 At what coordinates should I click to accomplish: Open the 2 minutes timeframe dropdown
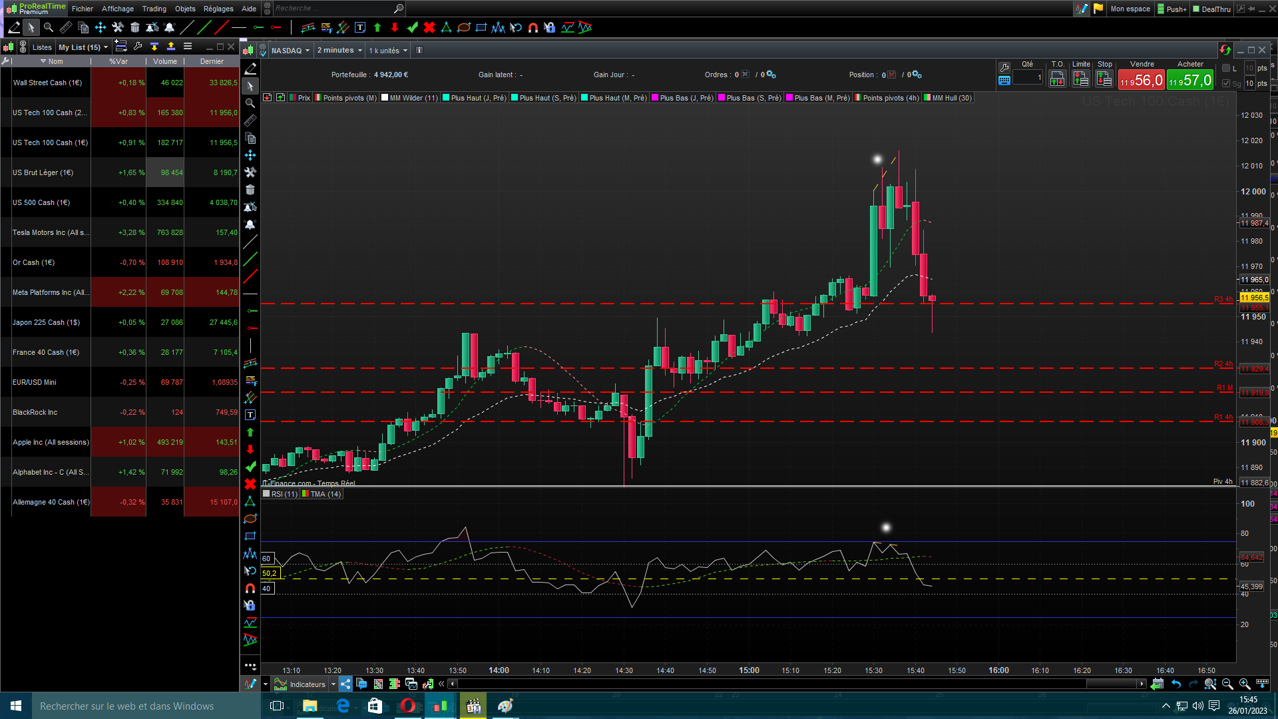click(339, 51)
